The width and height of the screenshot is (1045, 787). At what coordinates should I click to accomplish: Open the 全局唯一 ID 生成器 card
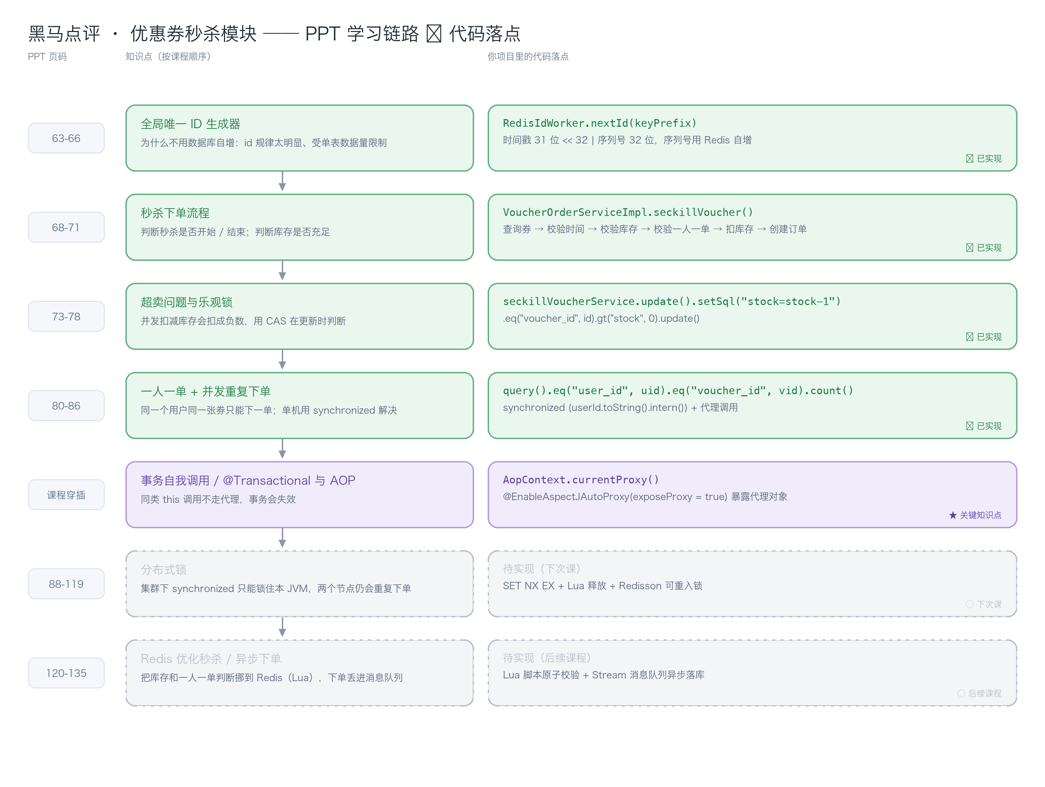click(300, 138)
